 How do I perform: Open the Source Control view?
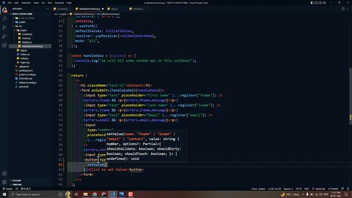(4, 28)
